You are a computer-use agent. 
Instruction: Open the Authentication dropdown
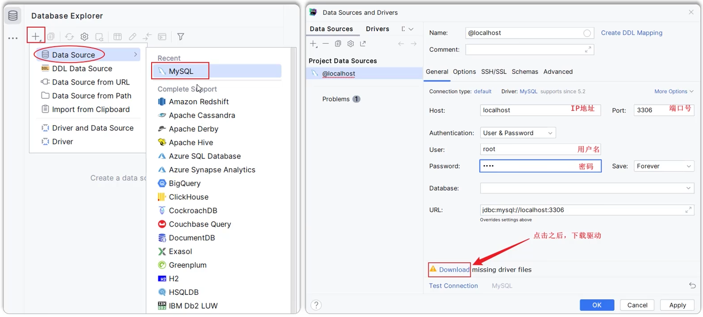[518, 133]
